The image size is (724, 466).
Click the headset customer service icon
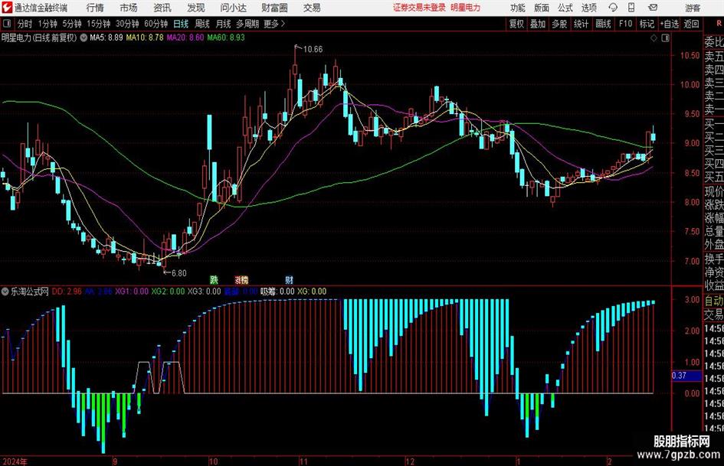pos(613,8)
